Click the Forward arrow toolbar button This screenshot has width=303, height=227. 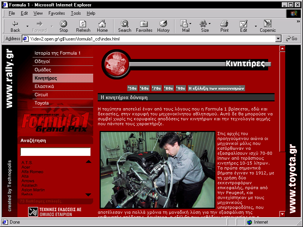click(x=40, y=26)
